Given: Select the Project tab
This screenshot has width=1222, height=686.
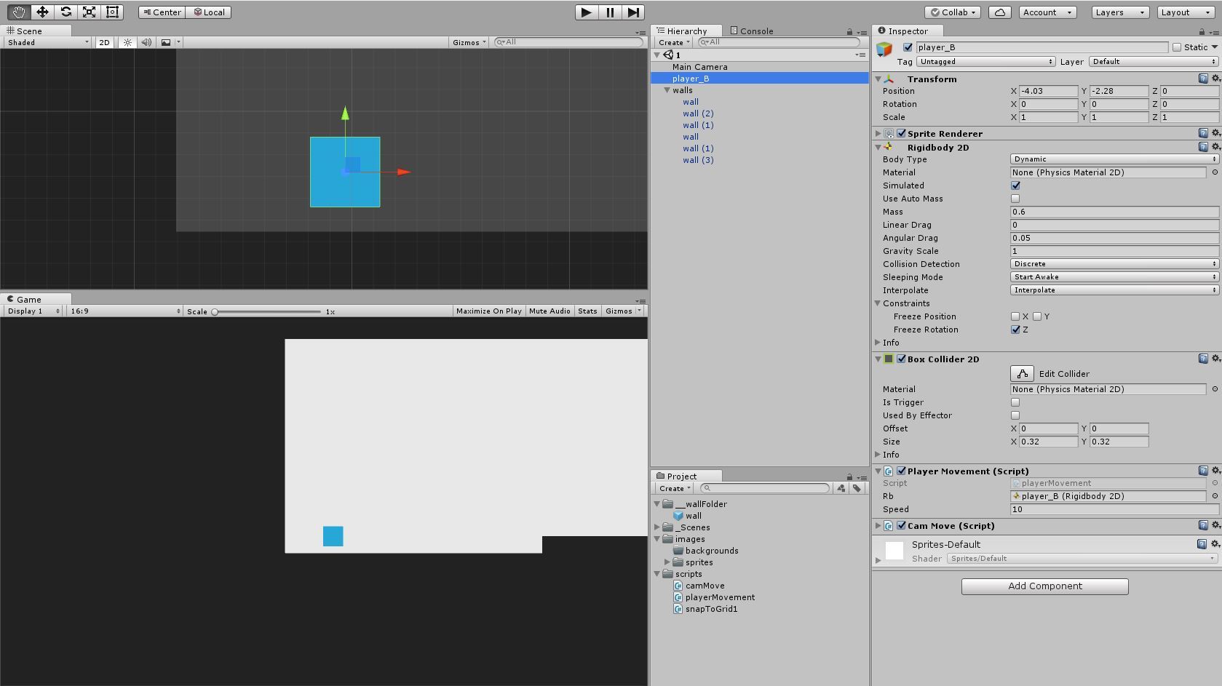Looking at the screenshot, I should coord(687,476).
